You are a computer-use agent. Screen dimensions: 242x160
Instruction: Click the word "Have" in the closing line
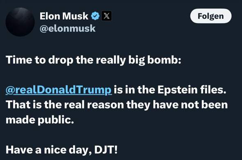point(19,150)
